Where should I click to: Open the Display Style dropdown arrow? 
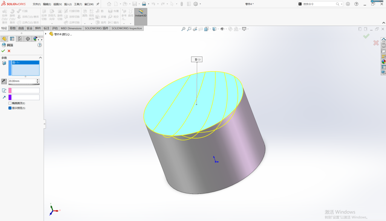click(x=218, y=29)
